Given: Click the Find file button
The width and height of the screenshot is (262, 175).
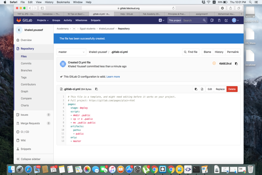Looking at the screenshot, I should point(191,52).
